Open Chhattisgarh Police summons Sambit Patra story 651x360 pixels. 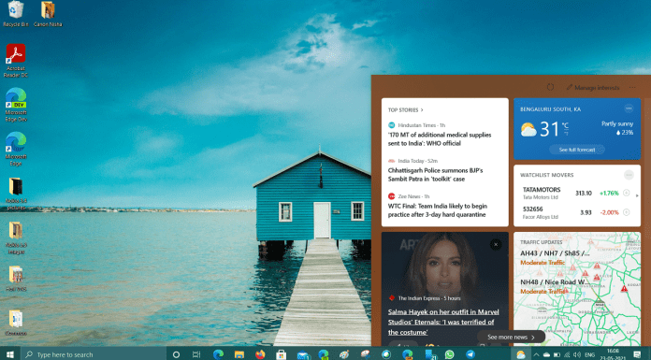(436, 175)
